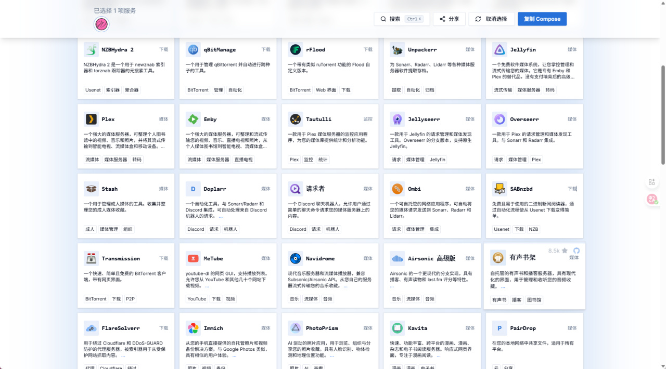This screenshot has height=369, width=666.
Task: Click the 集成 tag on Ombi card
Action: (x=434, y=229)
